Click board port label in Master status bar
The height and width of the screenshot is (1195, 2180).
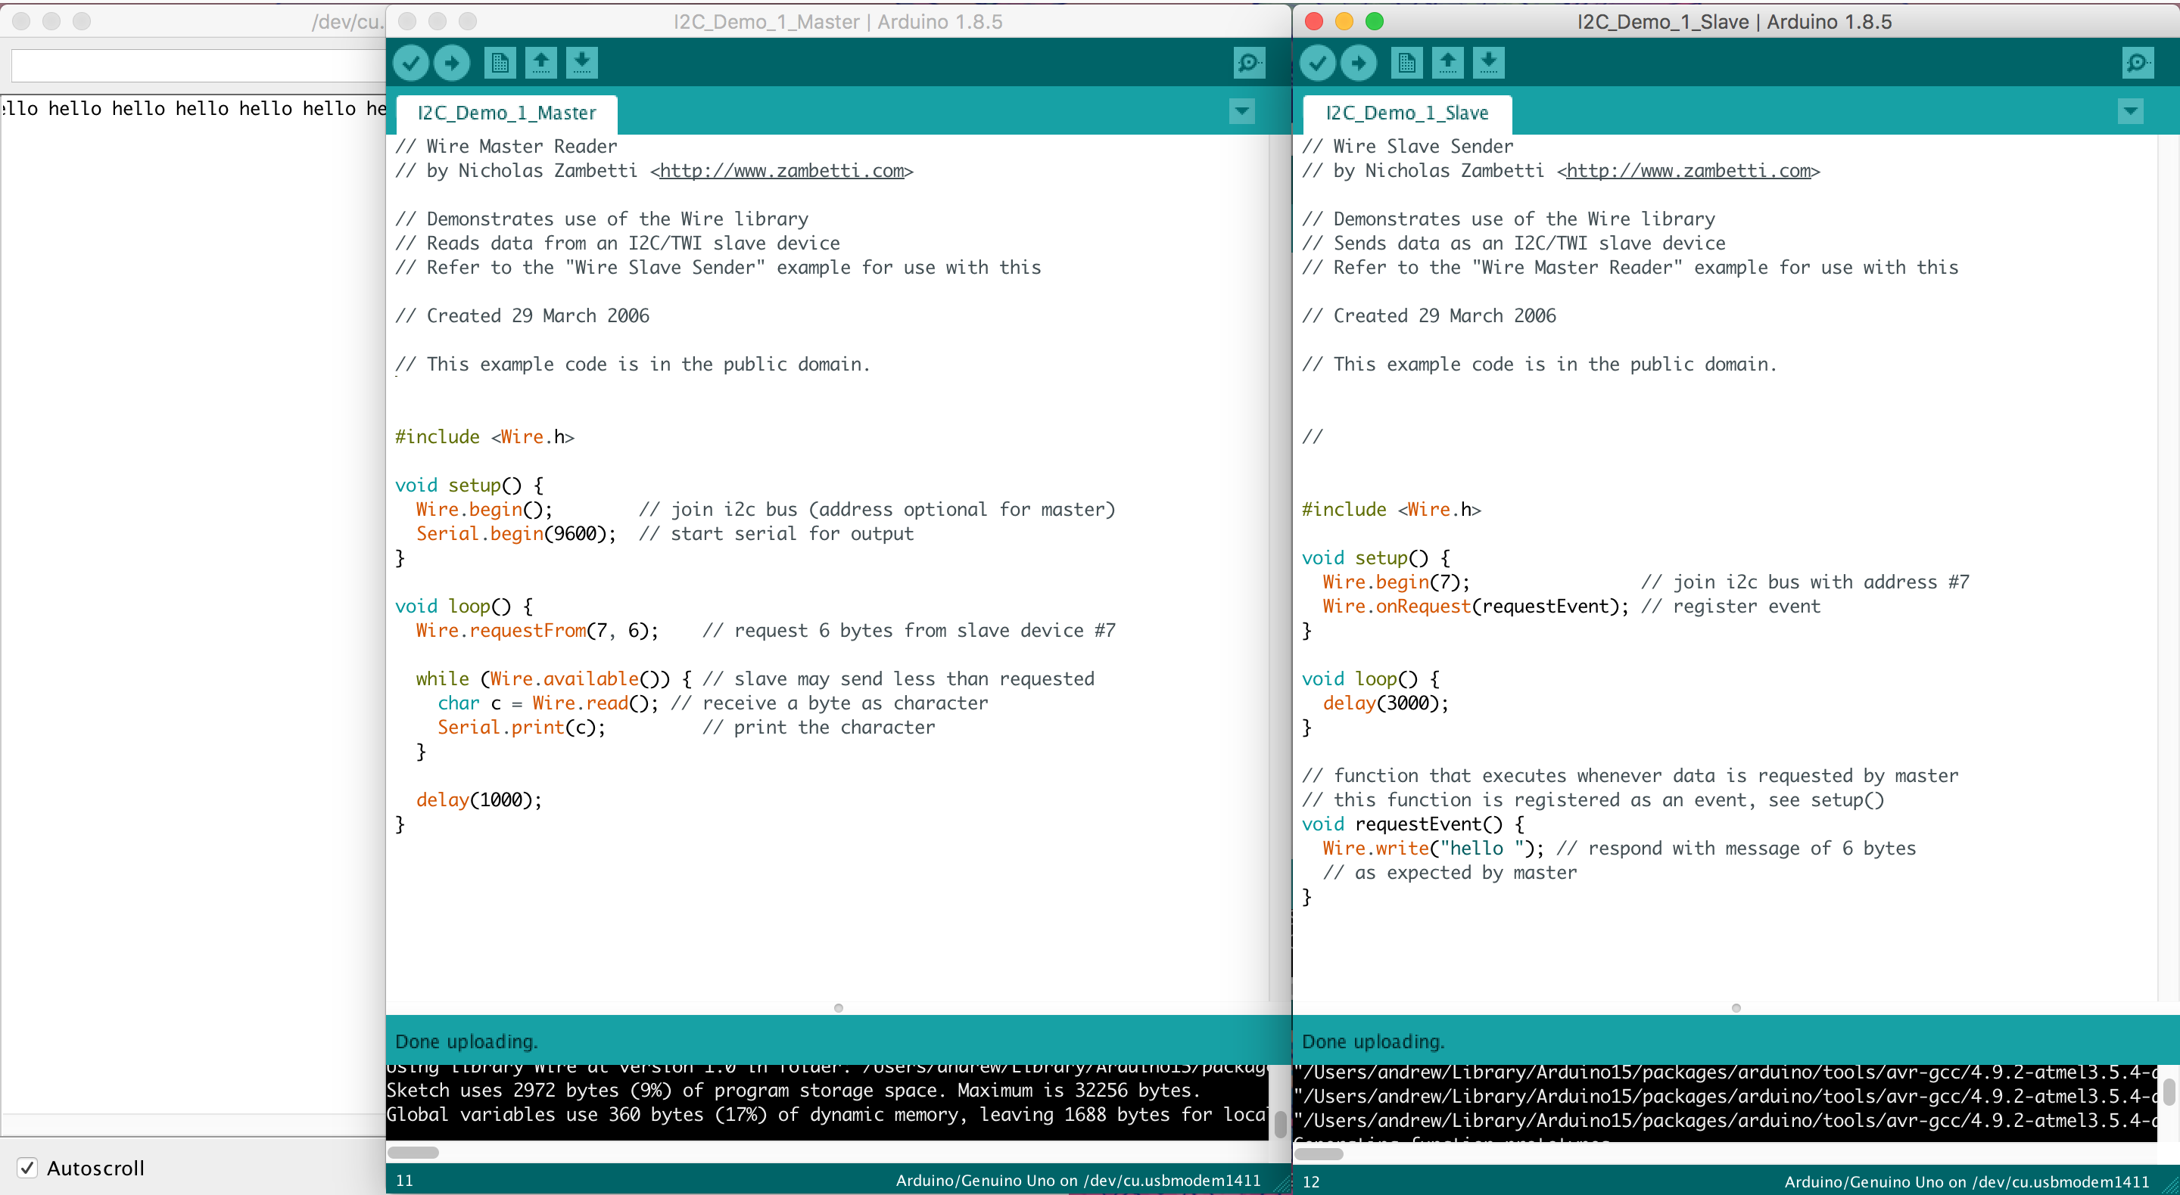[x=1078, y=1181]
